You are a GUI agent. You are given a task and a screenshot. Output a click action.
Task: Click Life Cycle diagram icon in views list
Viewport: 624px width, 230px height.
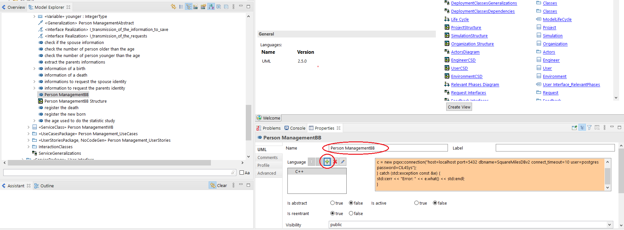click(x=447, y=19)
